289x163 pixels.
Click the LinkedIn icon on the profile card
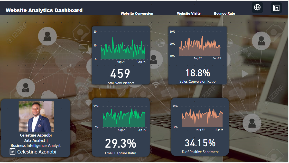pos(12,152)
